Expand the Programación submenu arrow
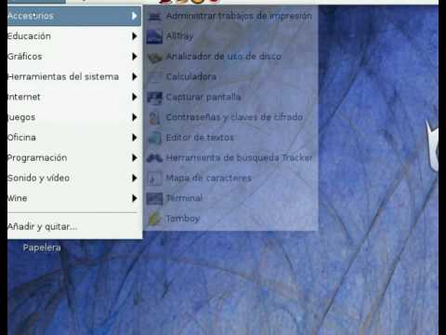 [x=134, y=158]
